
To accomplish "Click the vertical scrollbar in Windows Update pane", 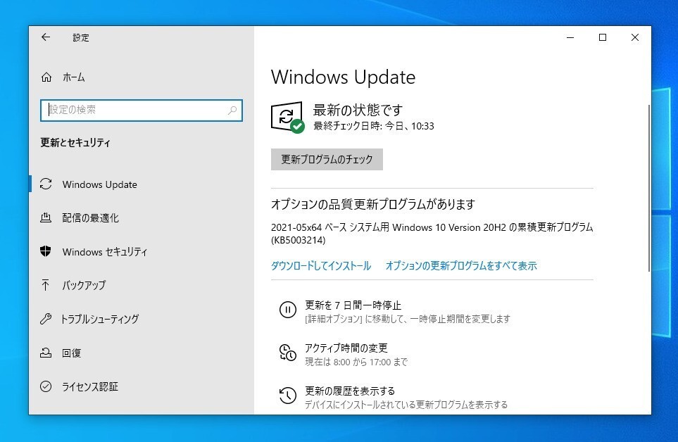I will (648, 188).
